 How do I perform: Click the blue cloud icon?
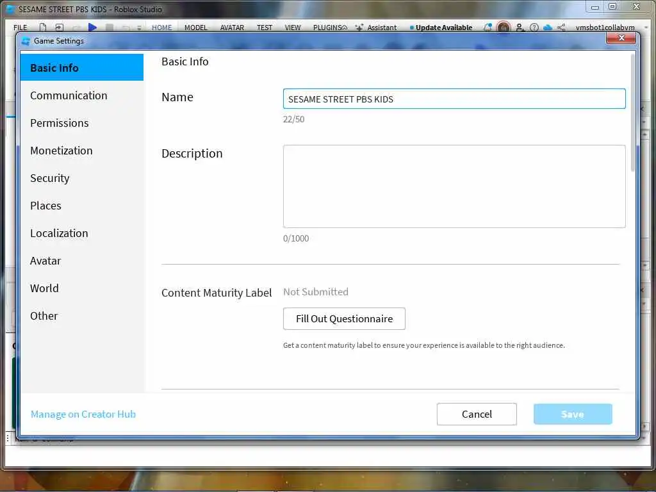pyautogui.click(x=548, y=27)
